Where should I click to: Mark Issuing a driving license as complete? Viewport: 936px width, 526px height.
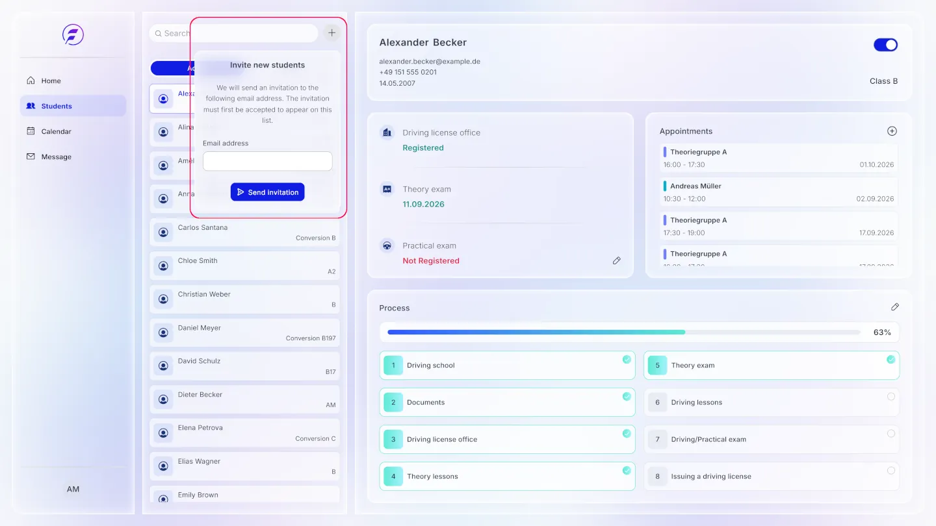891,470
